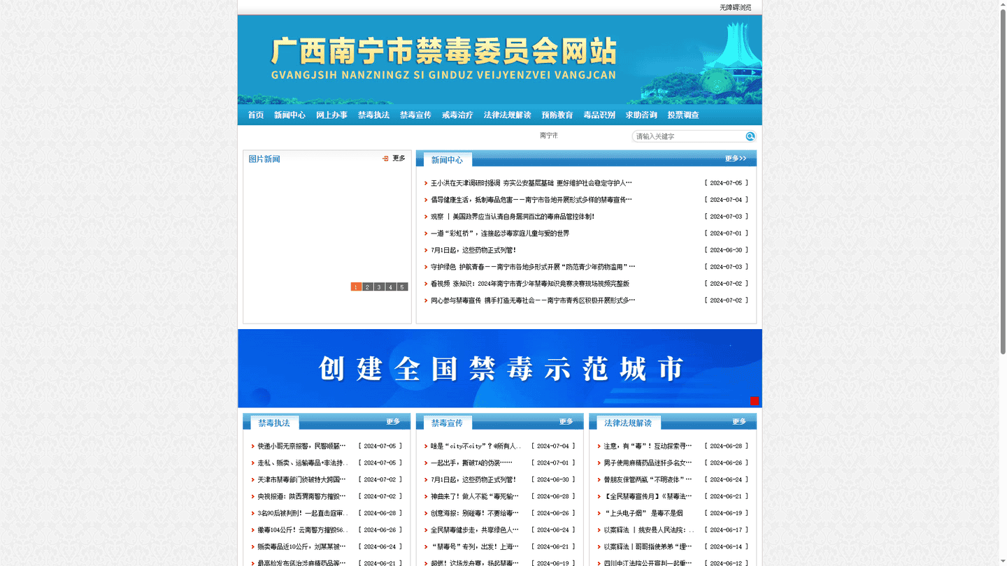The width and height of the screenshot is (1007, 566).
Task: Open the article 注意，有“毒”！互动探索
Action: point(648,446)
